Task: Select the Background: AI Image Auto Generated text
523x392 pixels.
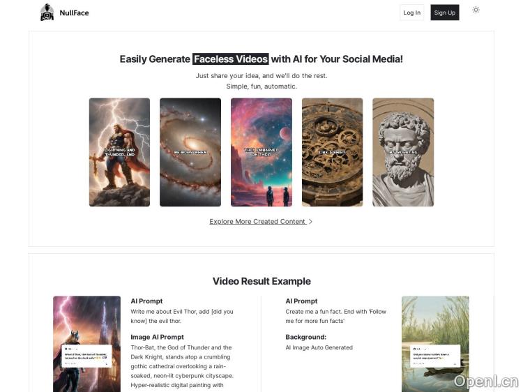Action: coord(319,342)
